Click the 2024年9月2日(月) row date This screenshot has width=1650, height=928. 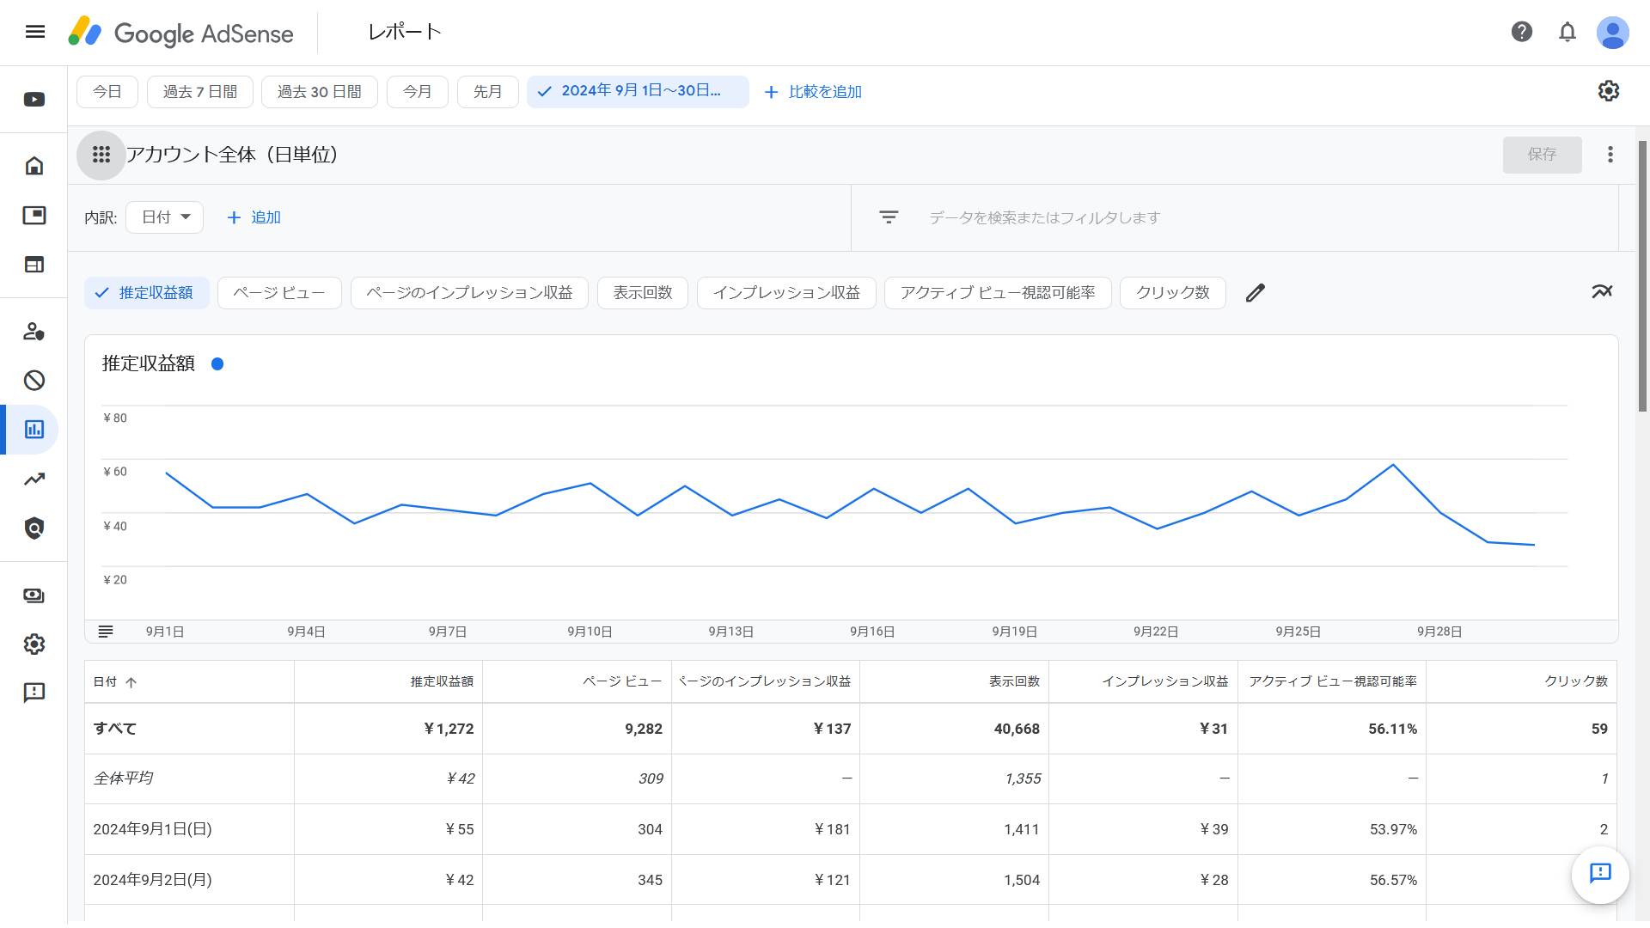(153, 881)
